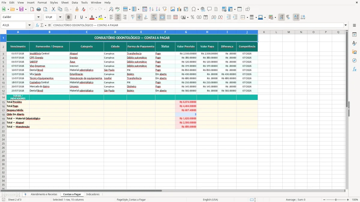Open sidebar Gallery panel
360x202 pixels.
point(354,52)
